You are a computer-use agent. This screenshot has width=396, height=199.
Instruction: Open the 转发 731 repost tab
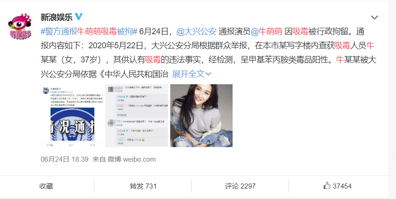(x=143, y=186)
